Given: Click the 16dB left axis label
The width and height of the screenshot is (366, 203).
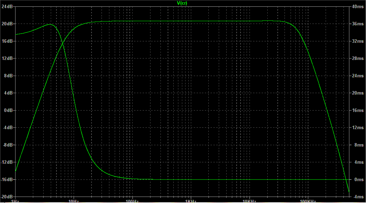Looking at the screenshot, I should (7, 41).
